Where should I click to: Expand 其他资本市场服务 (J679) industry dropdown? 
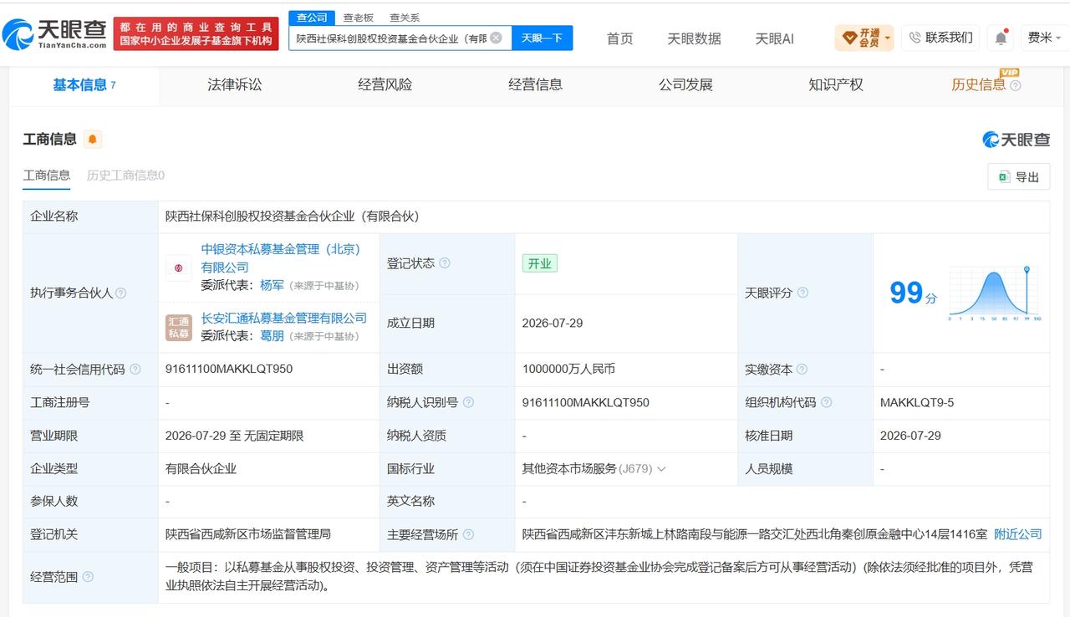(662, 469)
